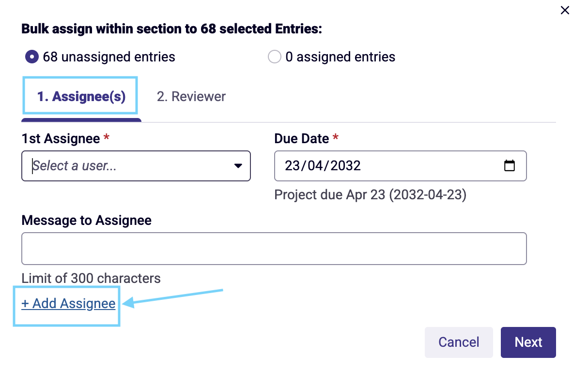Switch to the 2. Reviewer tab
573x370 pixels.
click(191, 97)
